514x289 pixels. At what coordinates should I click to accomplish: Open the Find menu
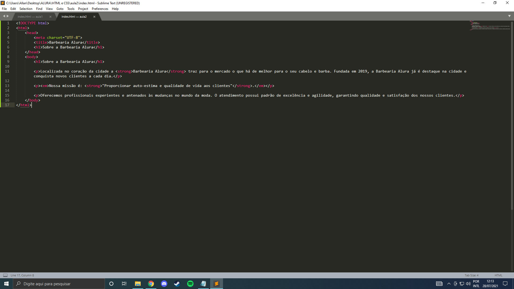coord(39,9)
